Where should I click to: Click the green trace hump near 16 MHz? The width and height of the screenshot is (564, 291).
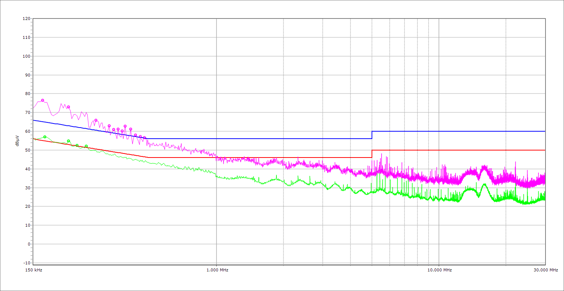click(484, 185)
